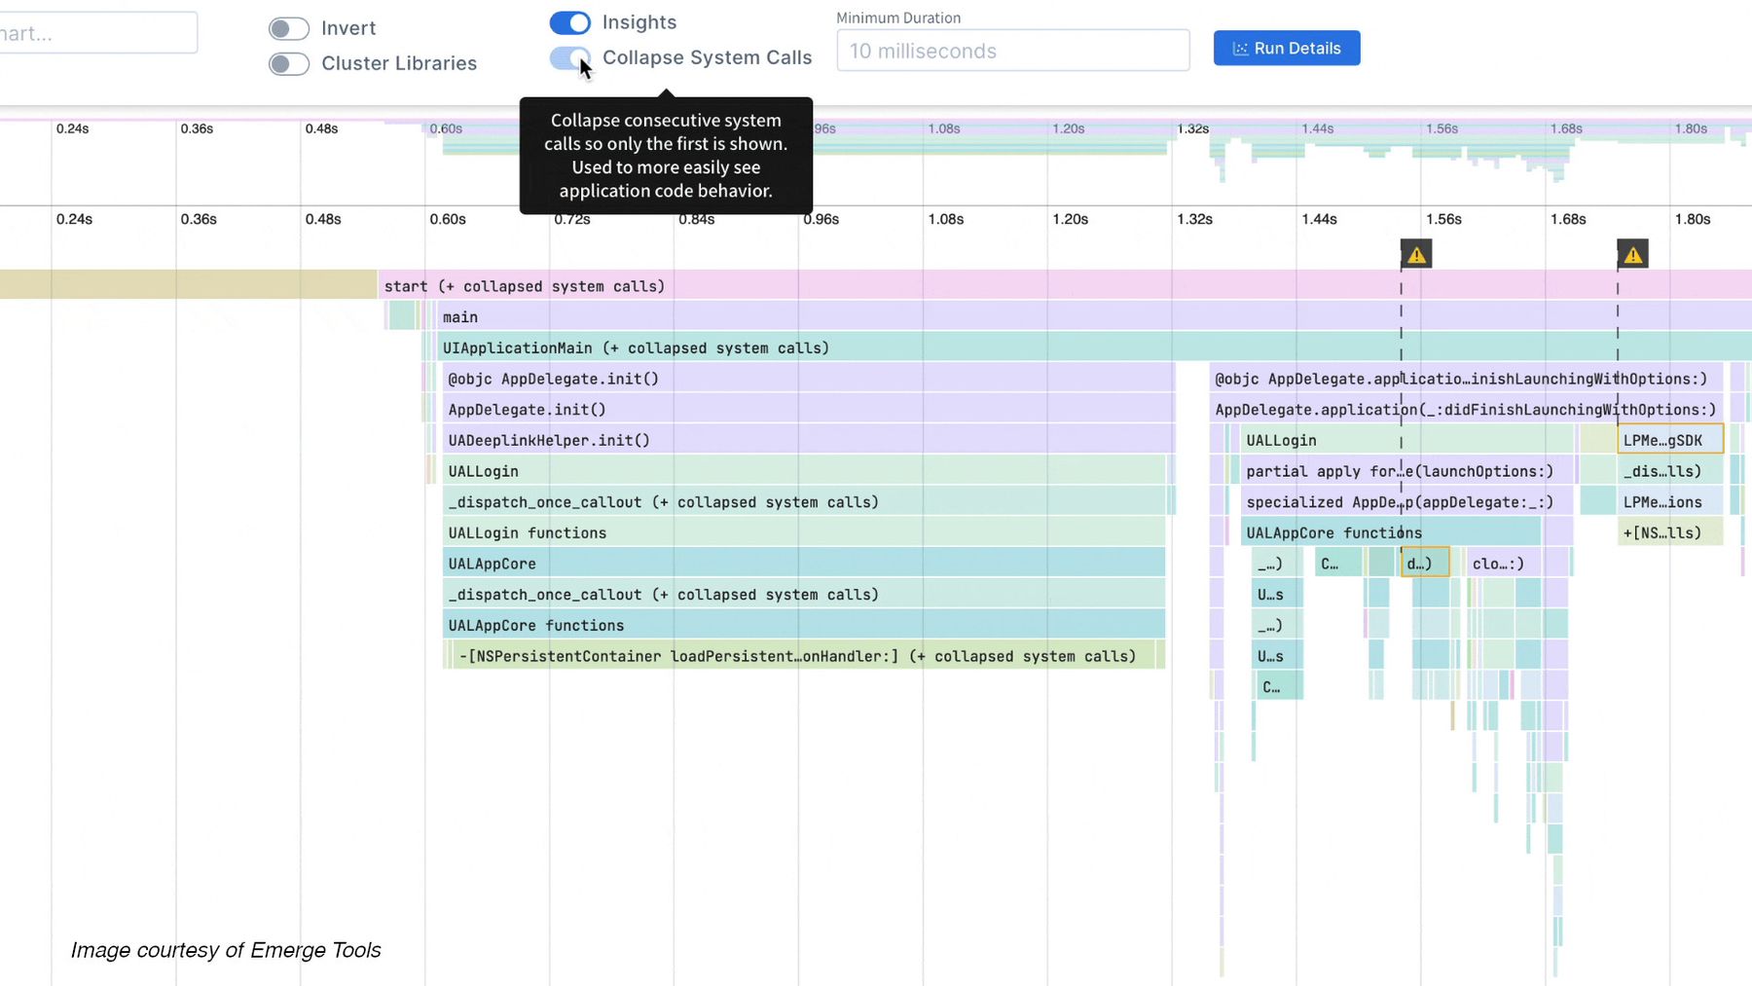This screenshot has width=1752, height=986.
Task: Select the UIApplicationMain frame
Action: [681, 347]
